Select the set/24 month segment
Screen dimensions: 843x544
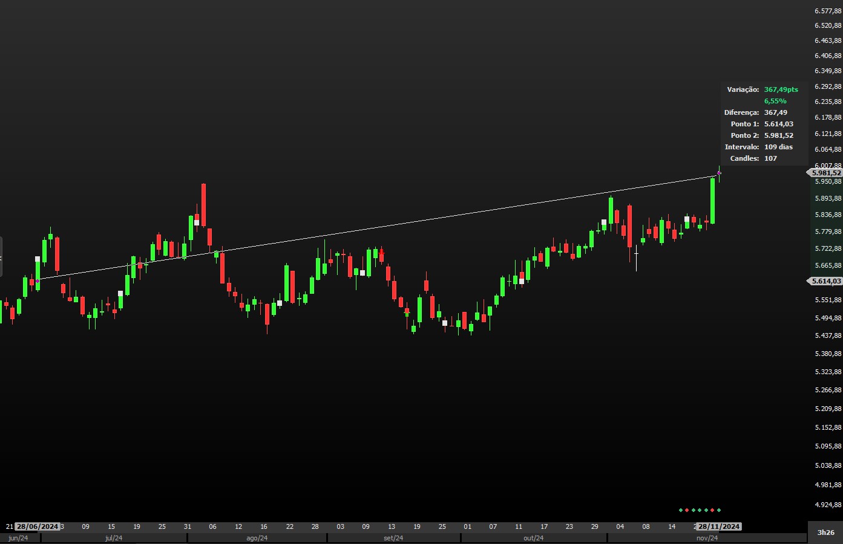pyautogui.click(x=393, y=538)
